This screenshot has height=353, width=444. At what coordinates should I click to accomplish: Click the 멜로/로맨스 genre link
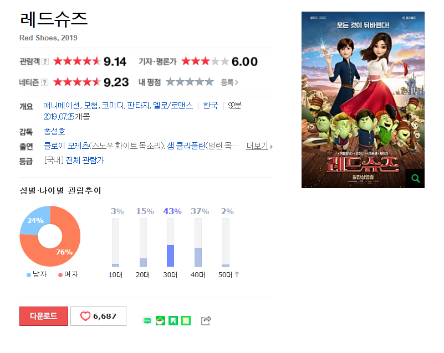point(173,106)
